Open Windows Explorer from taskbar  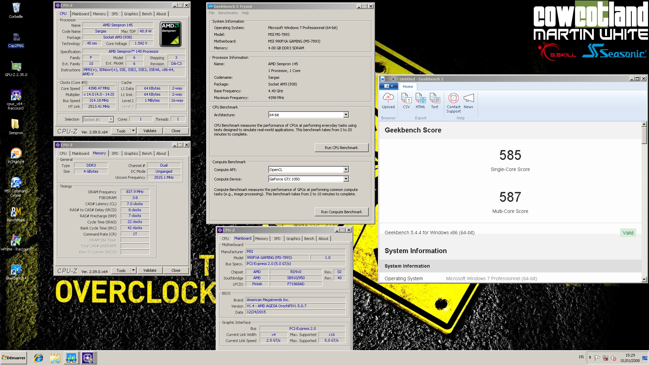(x=55, y=358)
